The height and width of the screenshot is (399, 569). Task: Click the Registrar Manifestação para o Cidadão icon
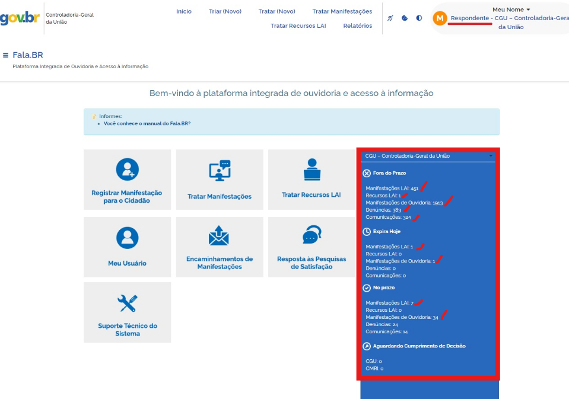point(127,170)
